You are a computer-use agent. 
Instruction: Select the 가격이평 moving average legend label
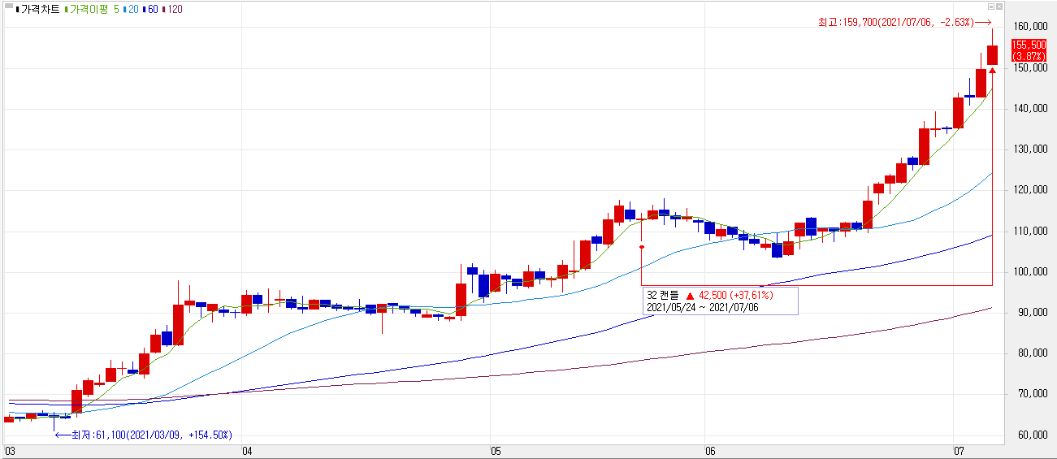coord(89,9)
